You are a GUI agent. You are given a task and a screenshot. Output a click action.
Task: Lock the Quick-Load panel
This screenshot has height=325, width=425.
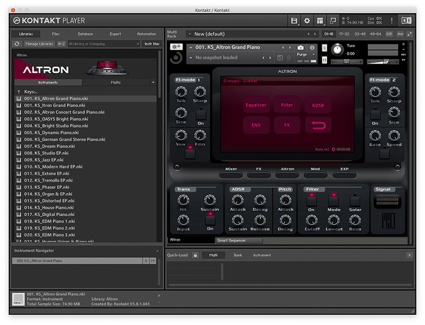tap(195, 255)
